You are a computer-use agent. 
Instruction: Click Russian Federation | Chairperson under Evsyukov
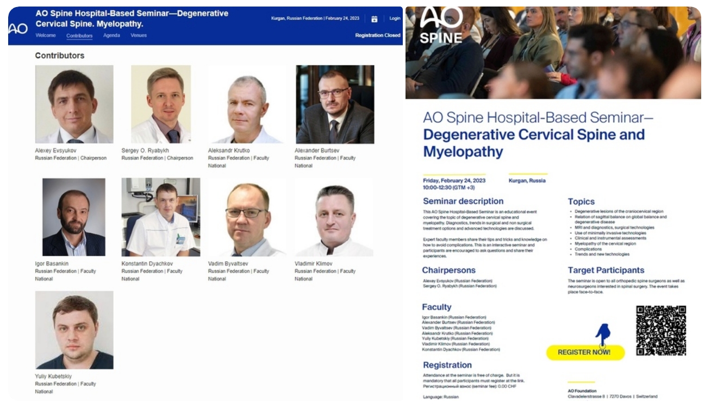click(71, 158)
